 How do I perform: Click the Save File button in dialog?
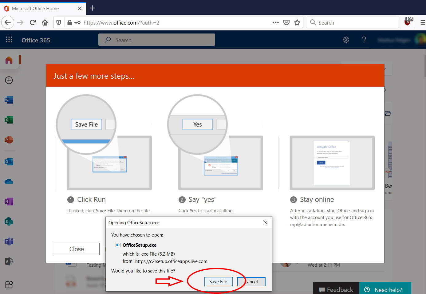pos(218,282)
